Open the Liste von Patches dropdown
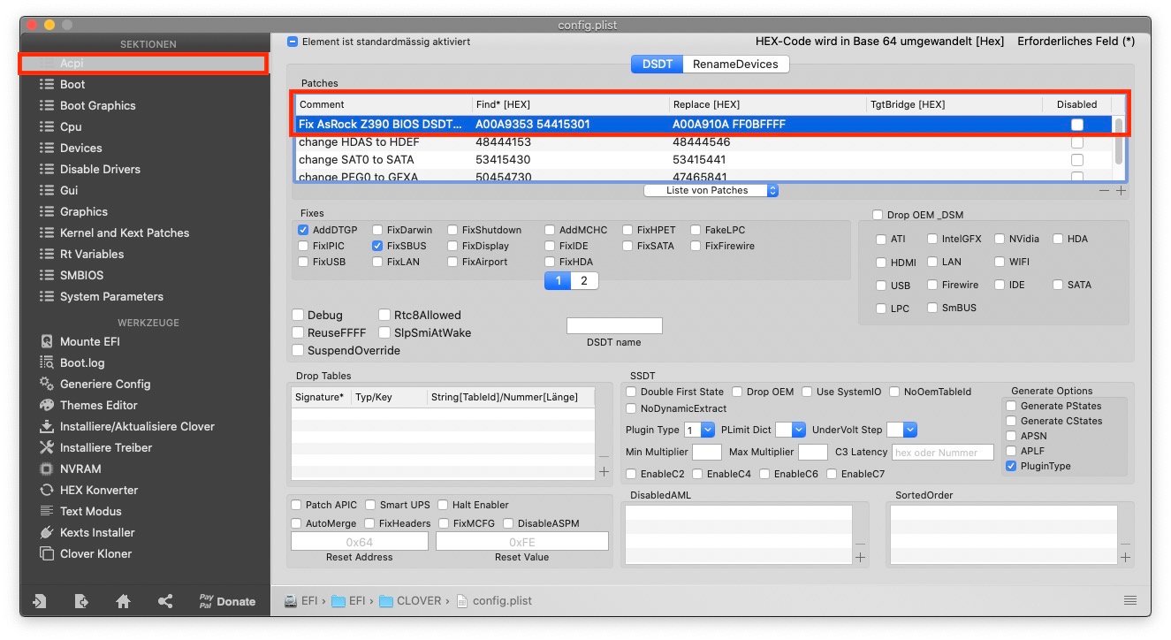This screenshot has width=1171, height=640. [x=711, y=191]
